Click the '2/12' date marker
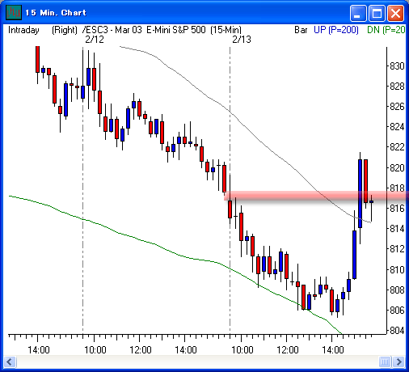409x372 pixels. [x=95, y=40]
